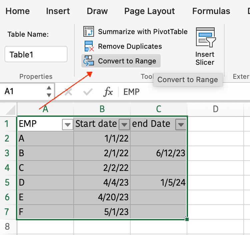Open the Start date filter dropdown
This screenshot has width=250, height=235.
(124, 125)
